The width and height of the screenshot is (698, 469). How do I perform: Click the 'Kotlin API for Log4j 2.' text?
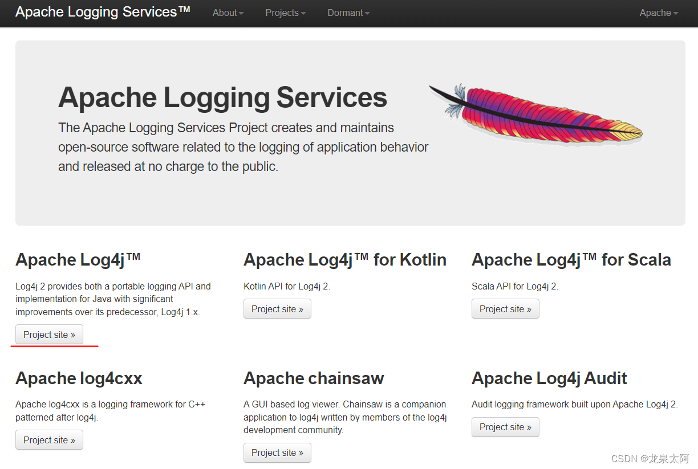click(x=287, y=286)
